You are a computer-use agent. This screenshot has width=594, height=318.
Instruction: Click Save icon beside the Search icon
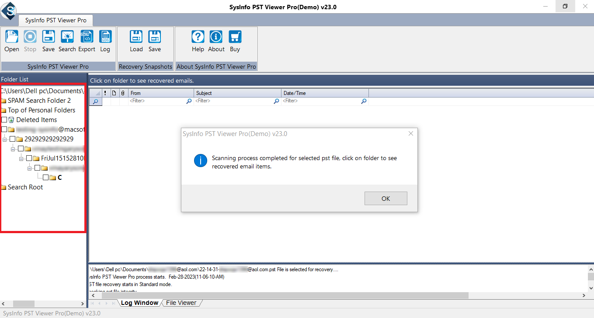(x=49, y=36)
